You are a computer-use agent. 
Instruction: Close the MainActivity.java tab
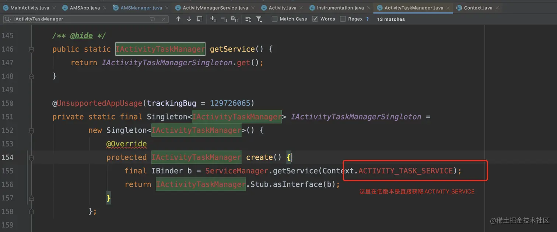[x=54, y=8]
